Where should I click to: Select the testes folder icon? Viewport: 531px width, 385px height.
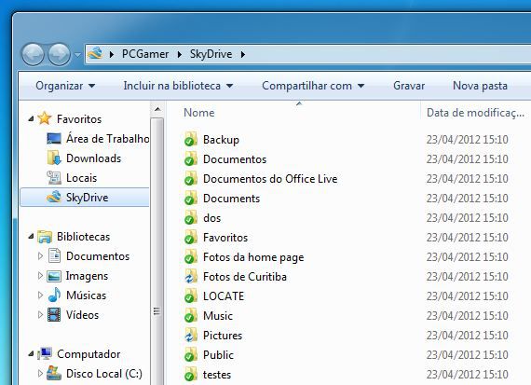(191, 374)
